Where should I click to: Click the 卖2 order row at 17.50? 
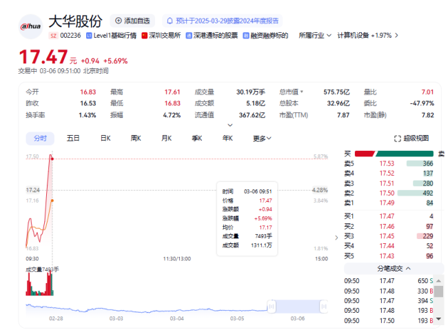pos(389,193)
